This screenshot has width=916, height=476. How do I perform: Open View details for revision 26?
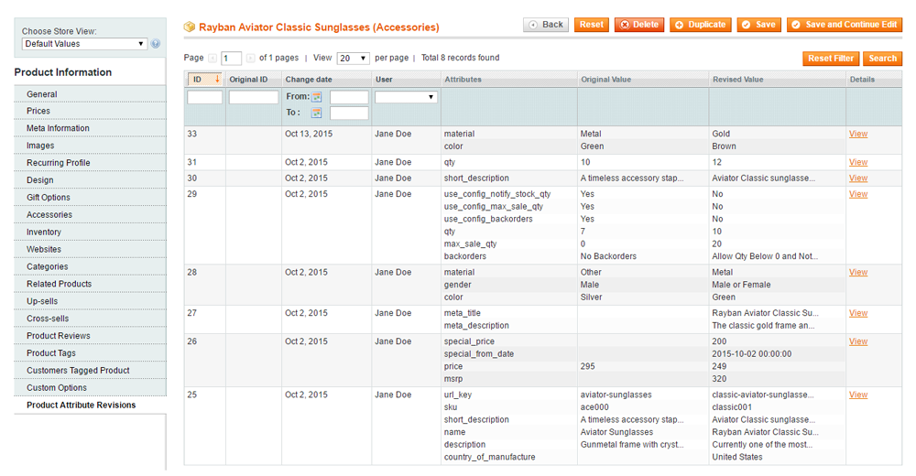(857, 341)
